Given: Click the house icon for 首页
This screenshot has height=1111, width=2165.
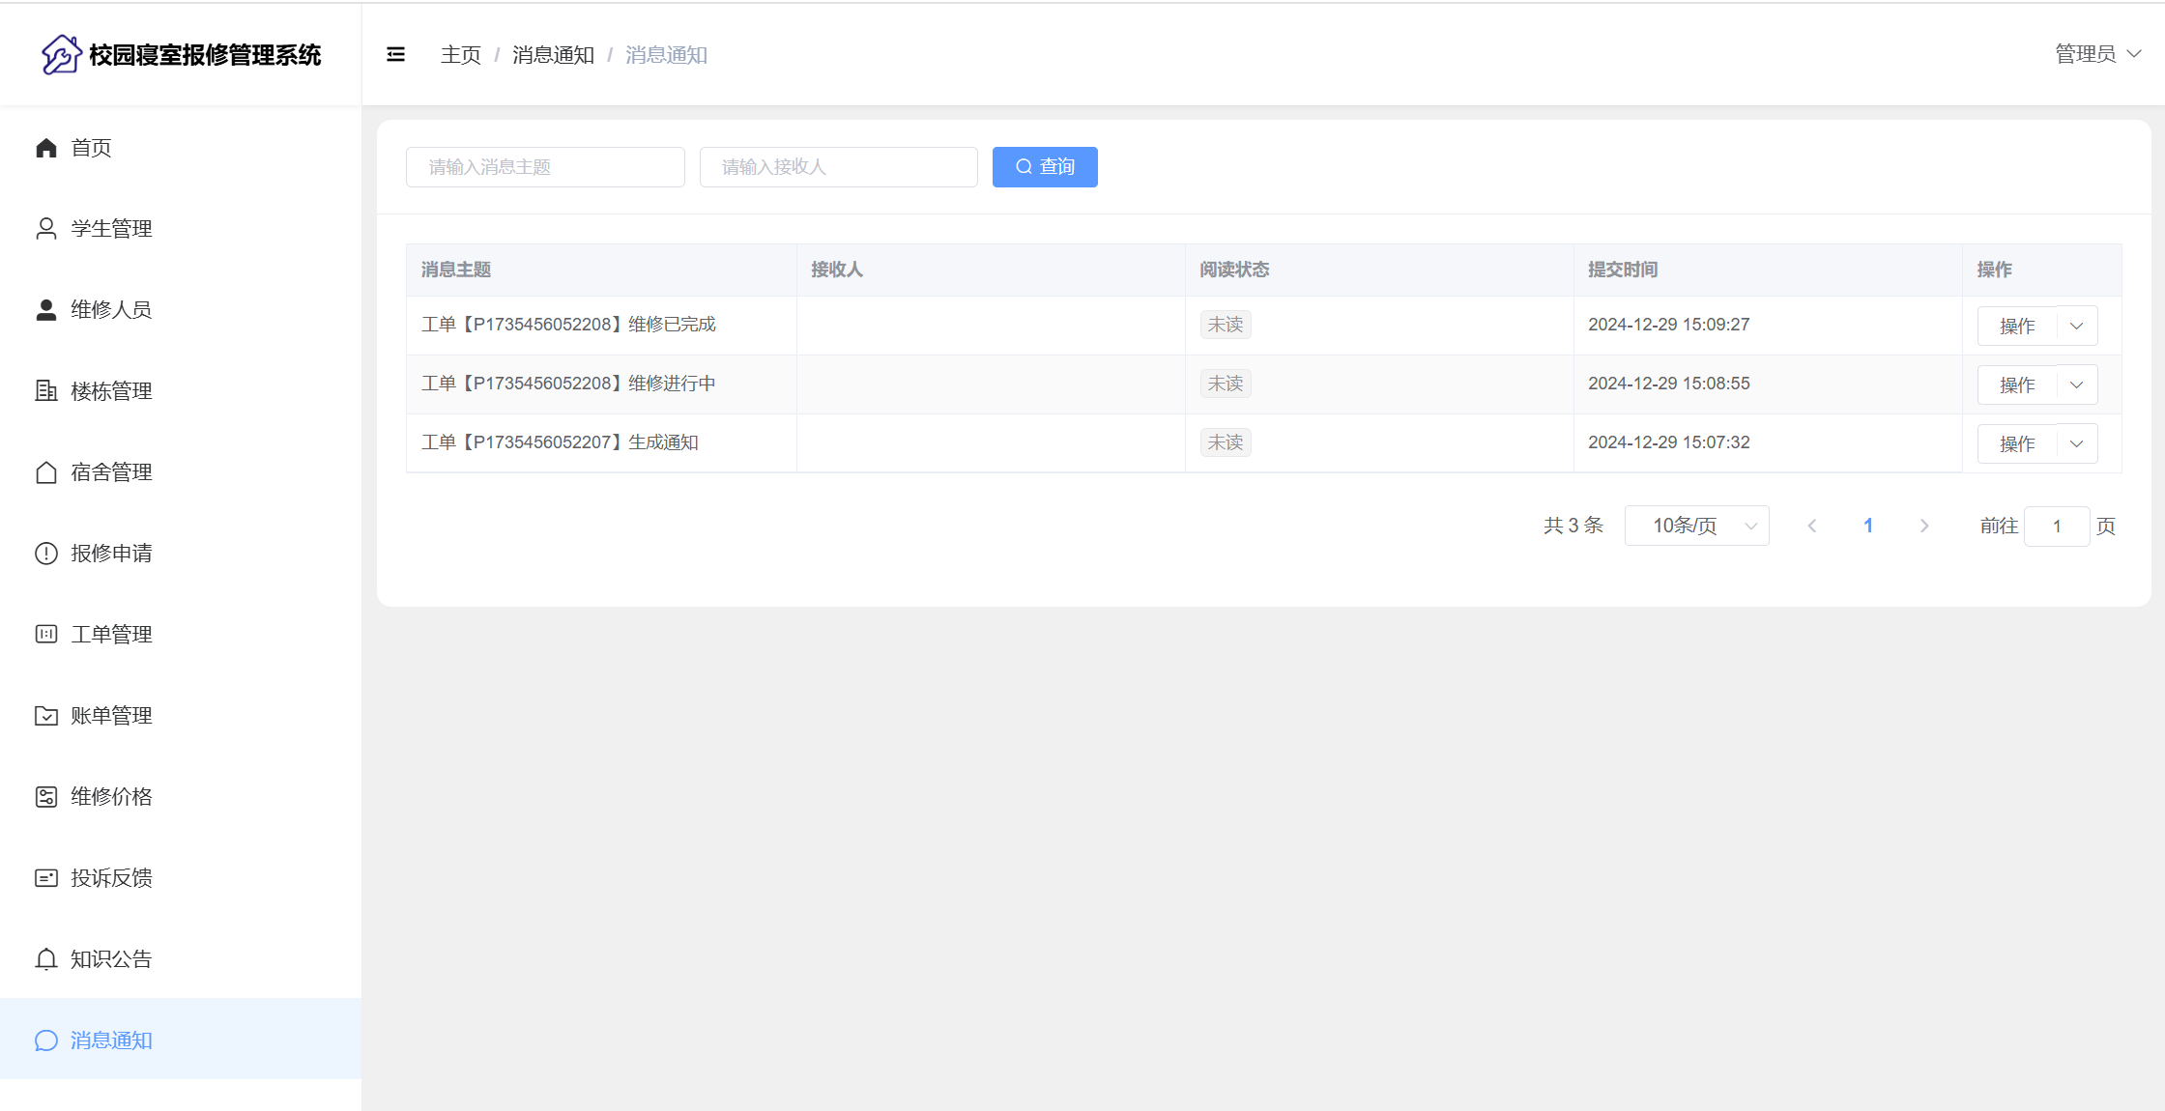Looking at the screenshot, I should pos(46,148).
